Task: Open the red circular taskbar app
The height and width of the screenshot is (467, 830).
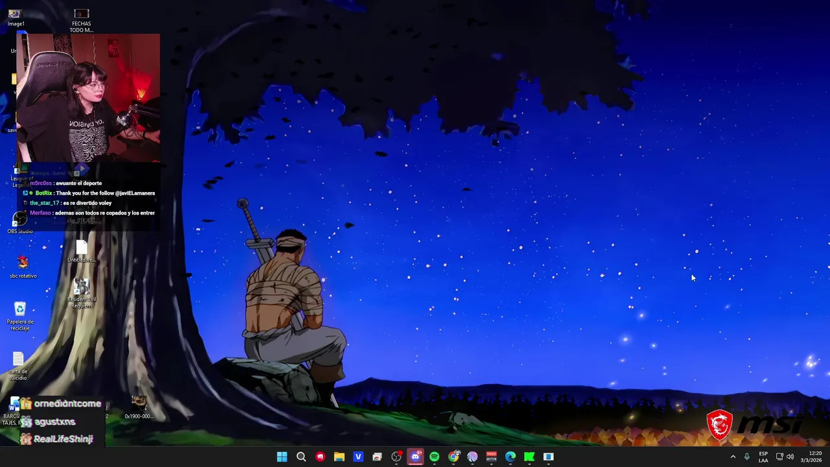Action: pyautogui.click(x=320, y=457)
